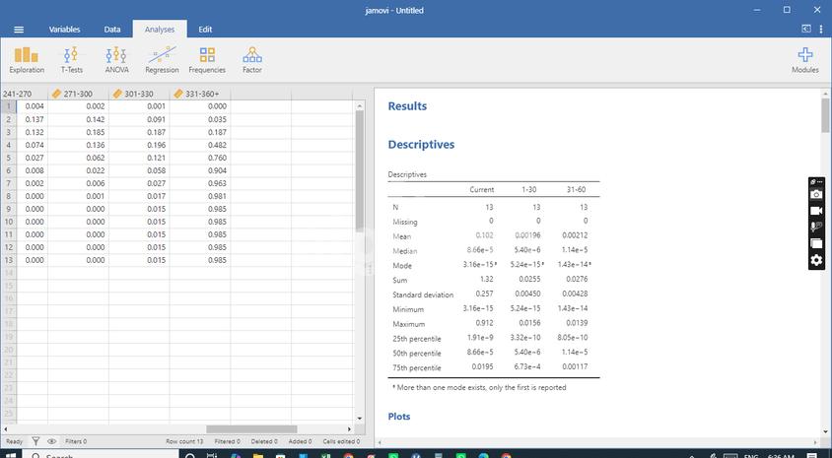Open the Regression analyses menu
Image resolution: width=832 pixels, height=458 pixels.
tap(162, 59)
